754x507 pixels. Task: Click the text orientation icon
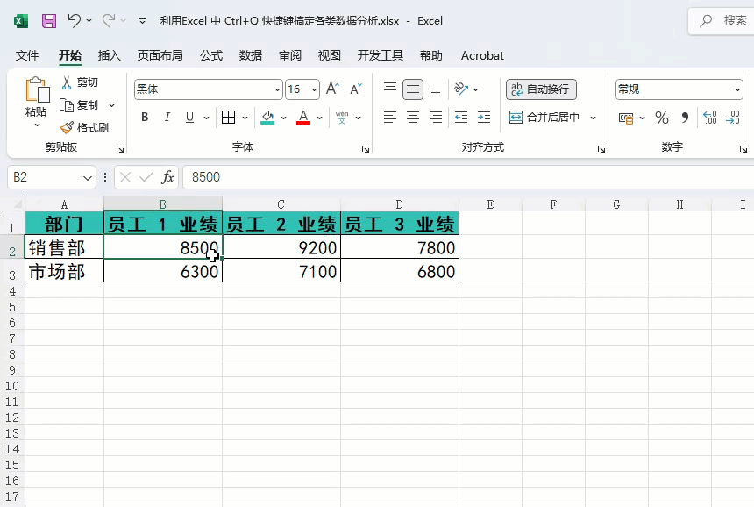point(461,89)
